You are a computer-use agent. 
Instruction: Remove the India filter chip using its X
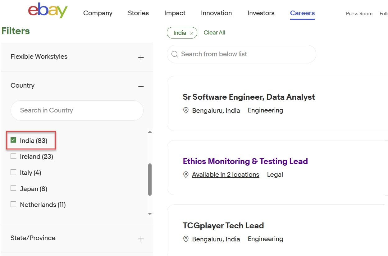click(x=192, y=33)
